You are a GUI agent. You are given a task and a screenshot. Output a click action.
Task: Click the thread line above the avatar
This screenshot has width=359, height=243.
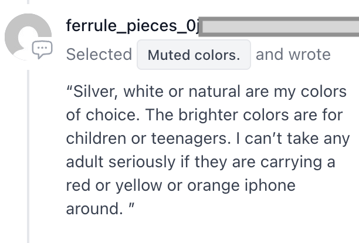[28, 2]
